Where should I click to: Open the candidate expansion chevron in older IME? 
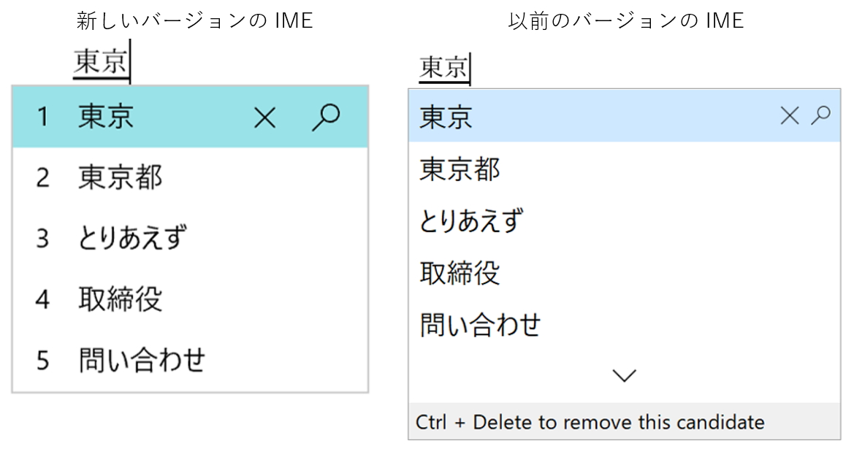pos(622,374)
